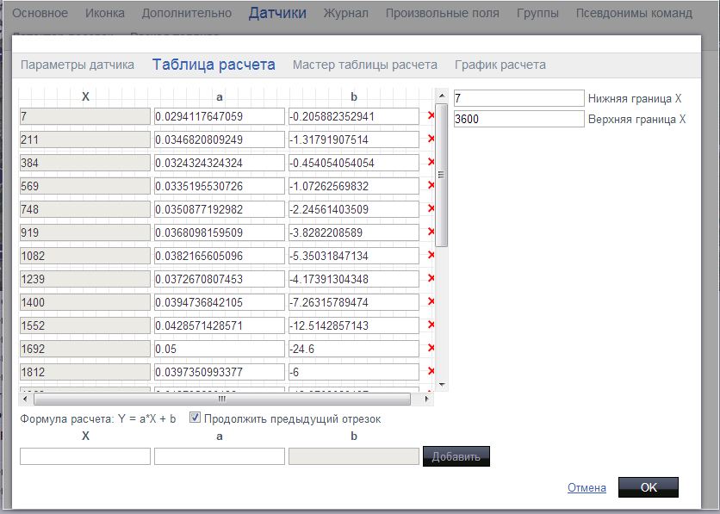Open the 'Журнал' top menu tab

tap(345, 13)
